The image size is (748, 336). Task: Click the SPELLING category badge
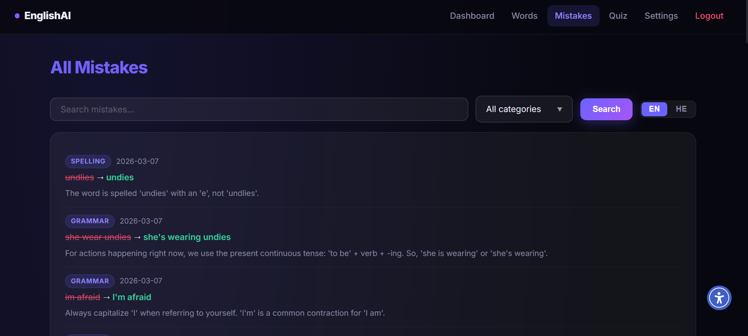88,162
